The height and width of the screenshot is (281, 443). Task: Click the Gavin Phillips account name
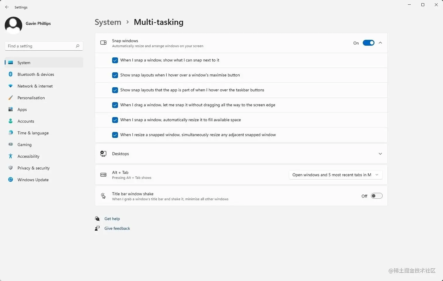(x=38, y=23)
